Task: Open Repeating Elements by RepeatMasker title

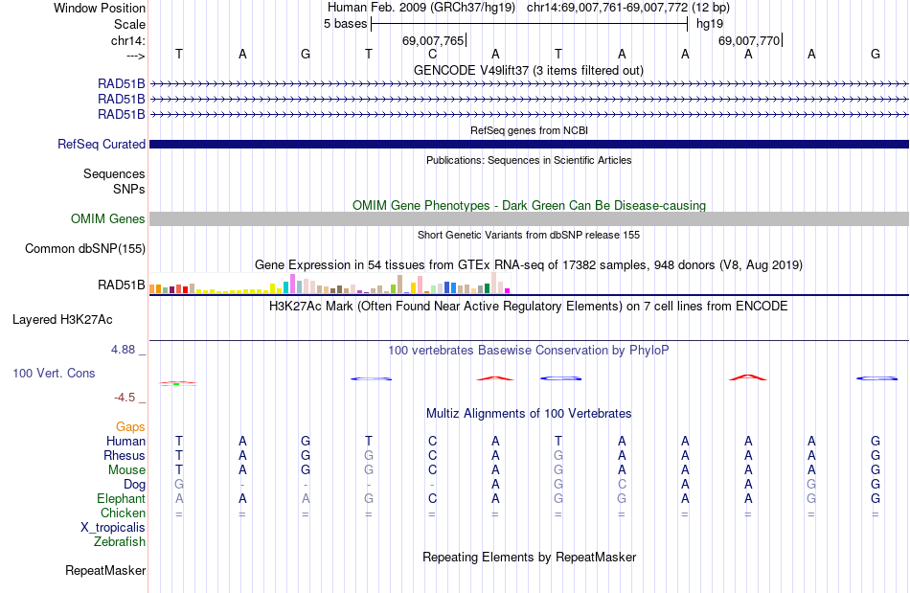Action: coord(529,557)
